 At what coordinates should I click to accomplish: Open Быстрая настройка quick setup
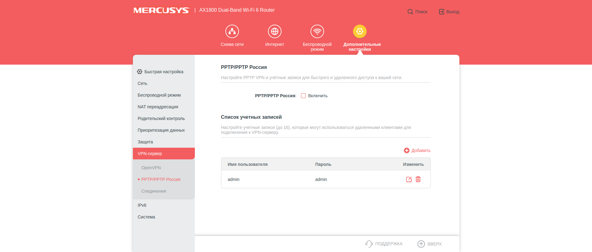coord(160,72)
